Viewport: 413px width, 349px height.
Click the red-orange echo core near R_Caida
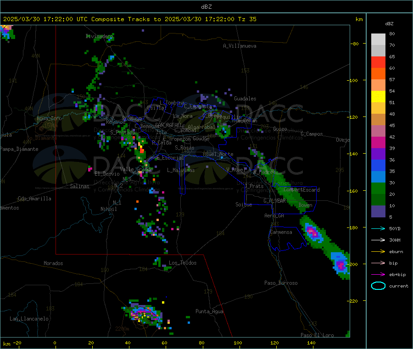point(142,150)
